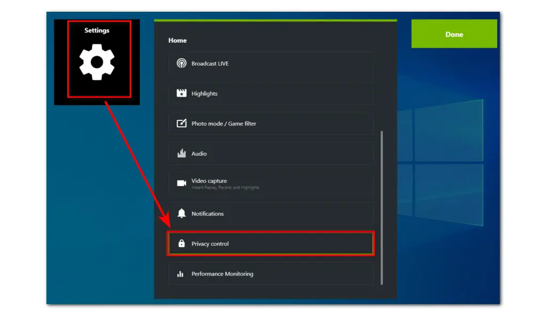Click the large Settings gear icon

tap(97, 63)
